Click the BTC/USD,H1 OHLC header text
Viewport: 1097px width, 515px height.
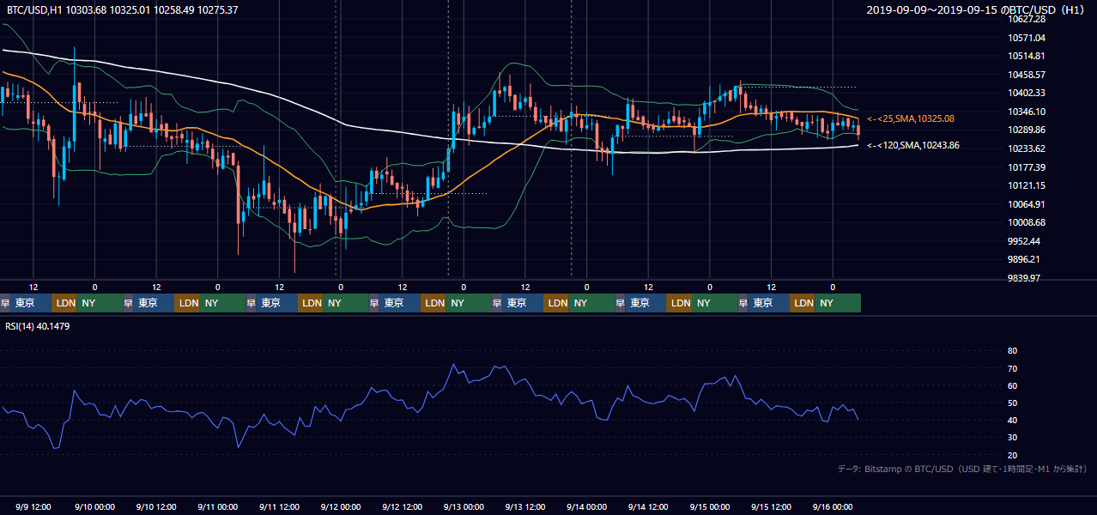(x=122, y=10)
